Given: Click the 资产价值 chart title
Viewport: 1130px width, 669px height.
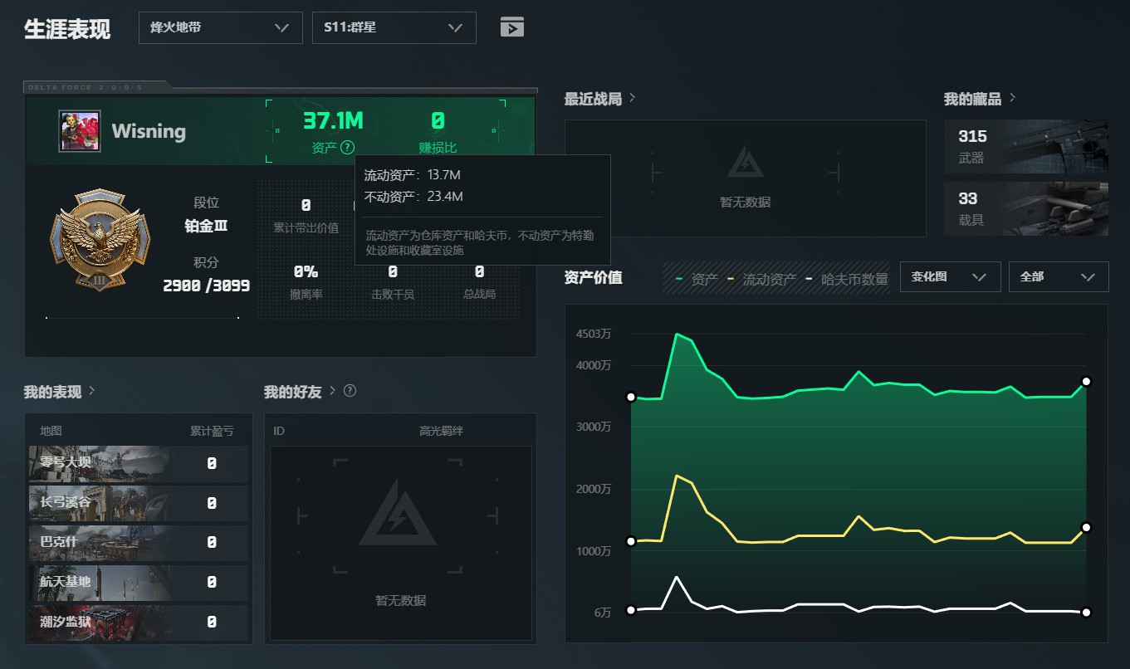Looking at the screenshot, I should 593,277.
